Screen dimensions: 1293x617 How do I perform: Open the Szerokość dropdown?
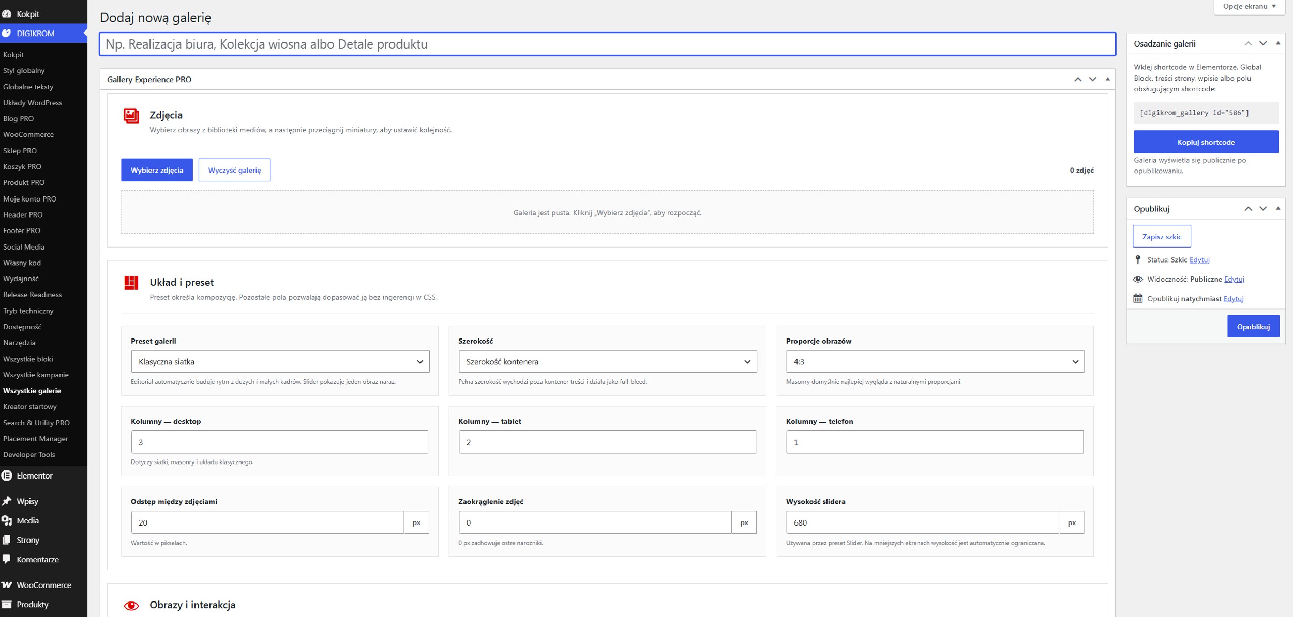(607, 361)
